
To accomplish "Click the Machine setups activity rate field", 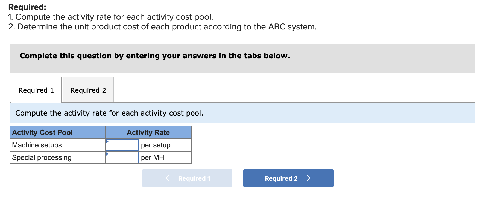I will pyautogui.click(x=122, y=145).
